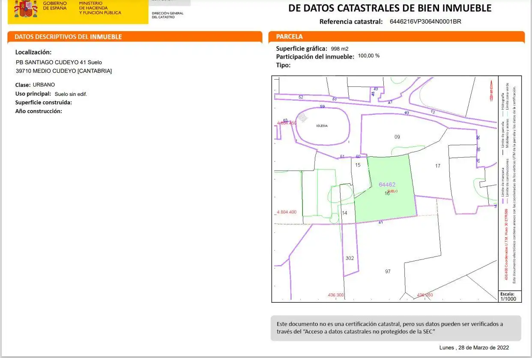Viewport: 532px width, 358px height.
Task: Click parcel number 15 on the map
Action: click(358, 165)
